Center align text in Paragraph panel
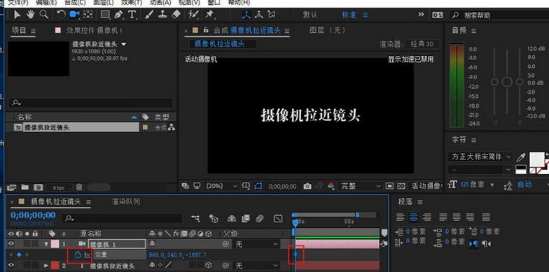This screenshot has height=272, width=549. point(413,217)
